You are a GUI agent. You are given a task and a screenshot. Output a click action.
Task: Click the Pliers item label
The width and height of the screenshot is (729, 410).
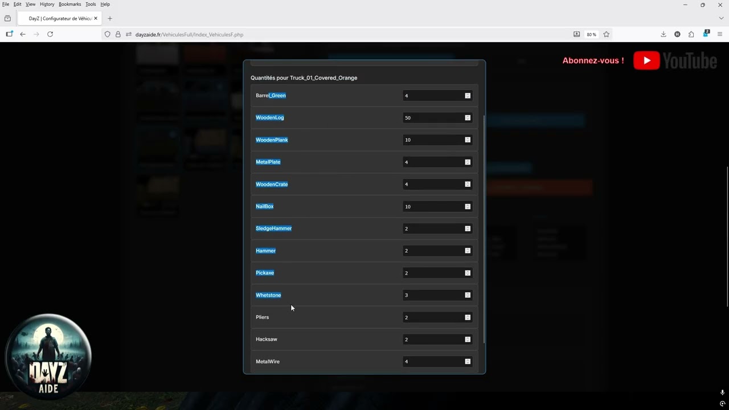[262, 317]
